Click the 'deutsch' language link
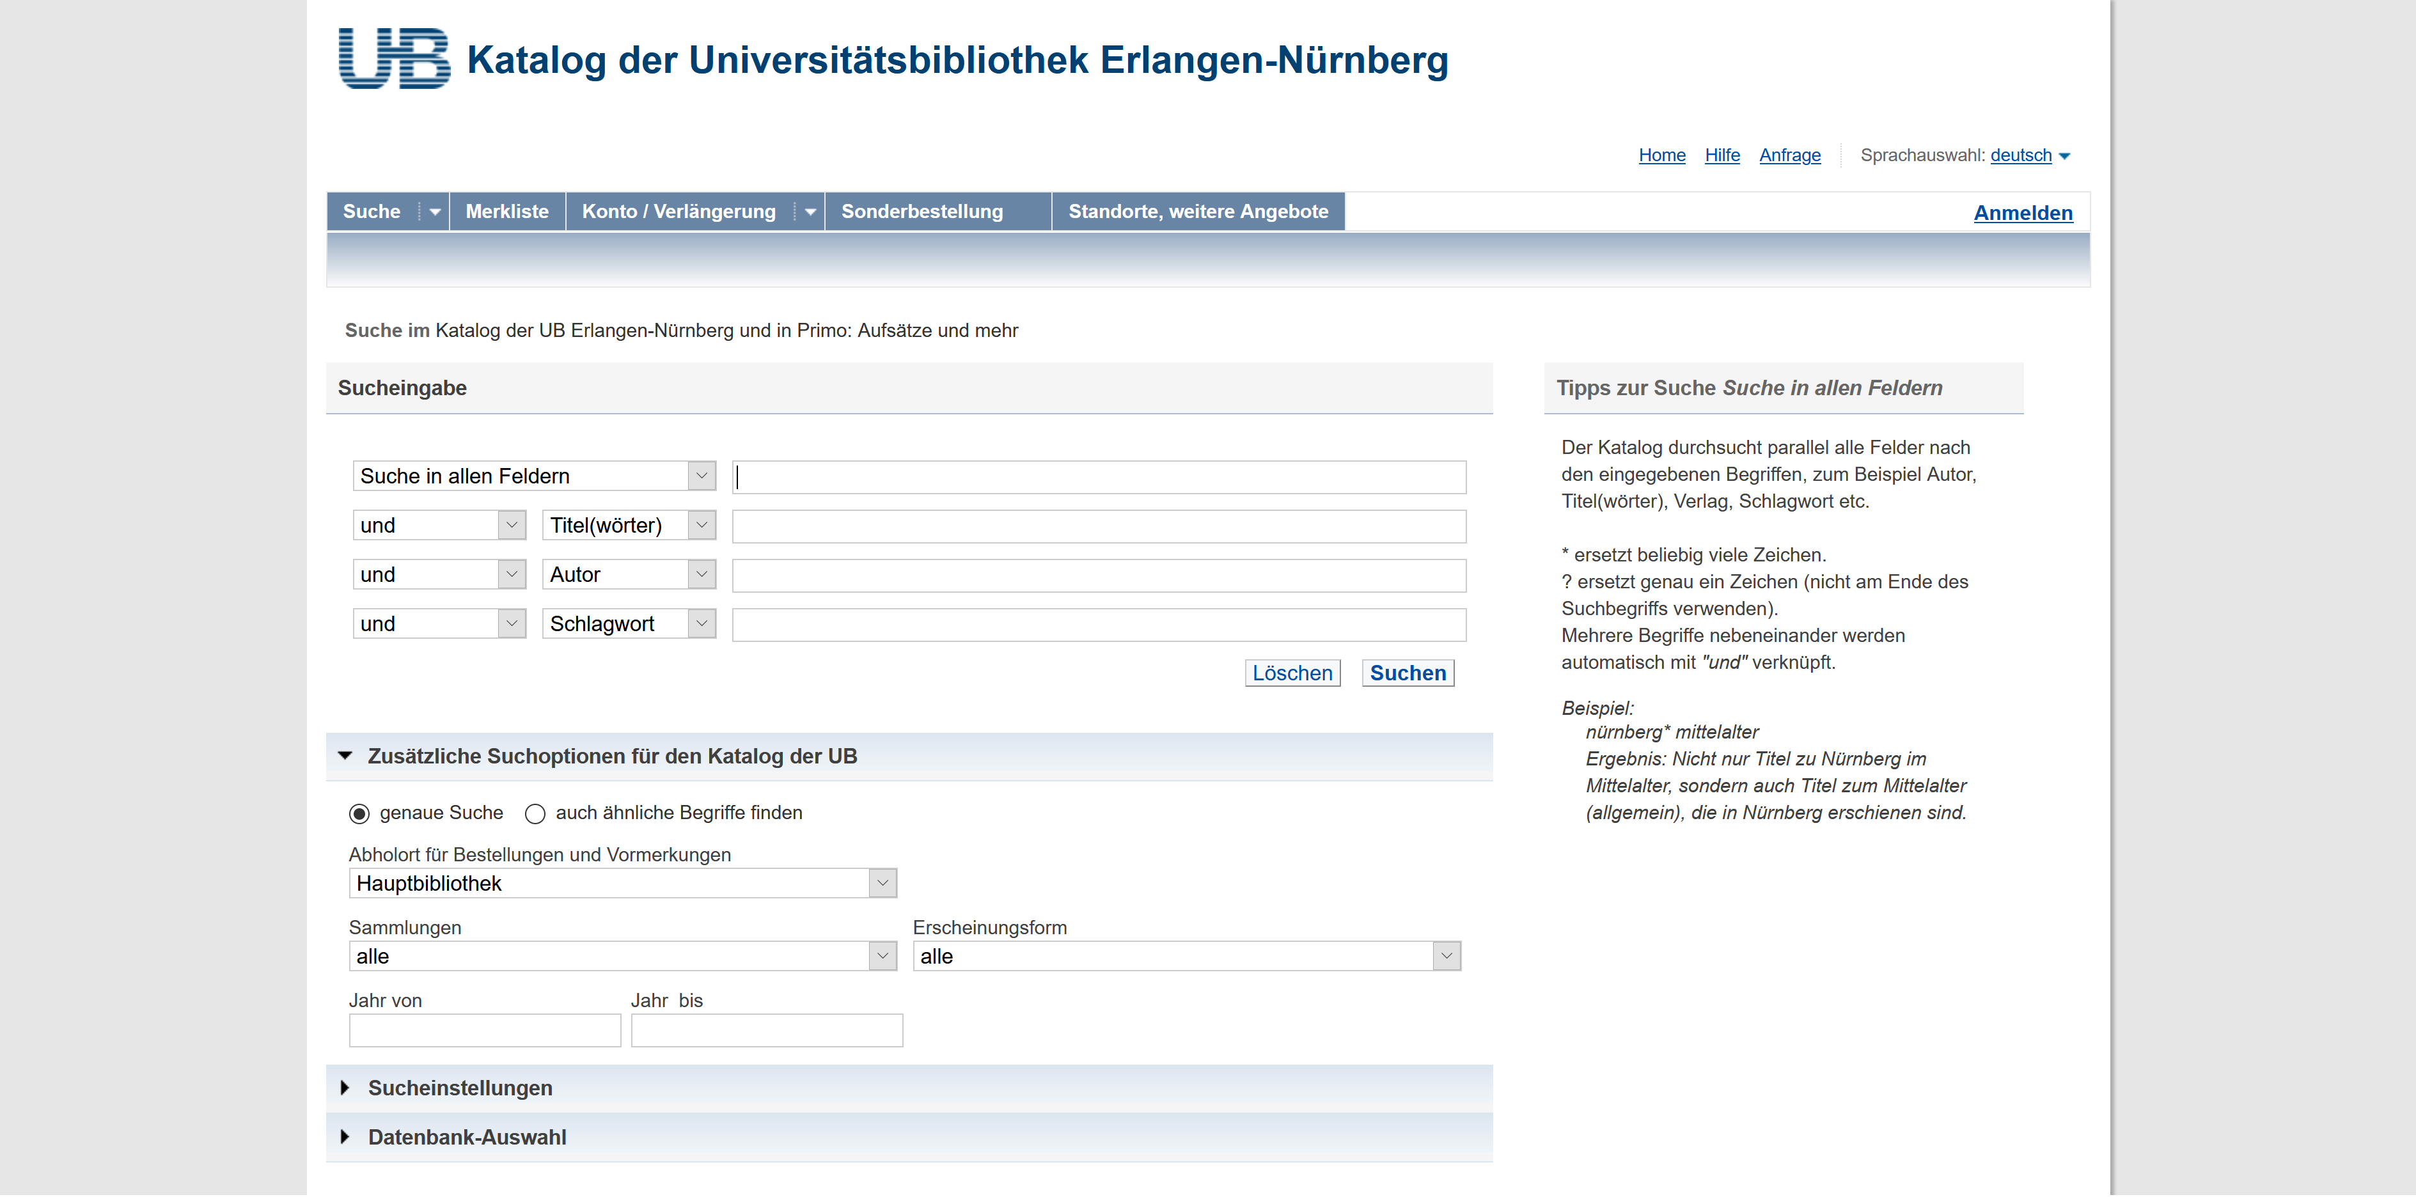 tap(2021, 156)
